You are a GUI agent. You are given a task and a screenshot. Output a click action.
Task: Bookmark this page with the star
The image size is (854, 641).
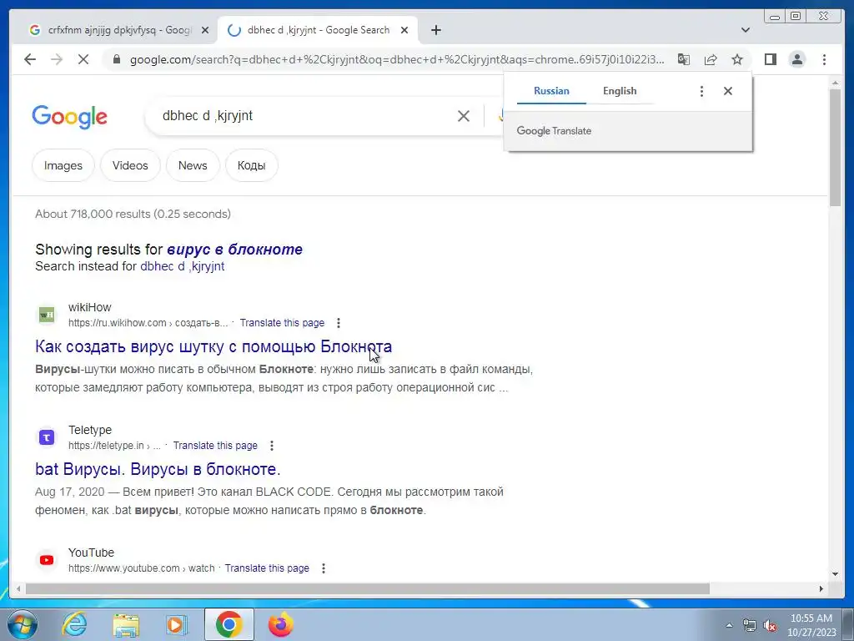point(737,59)
